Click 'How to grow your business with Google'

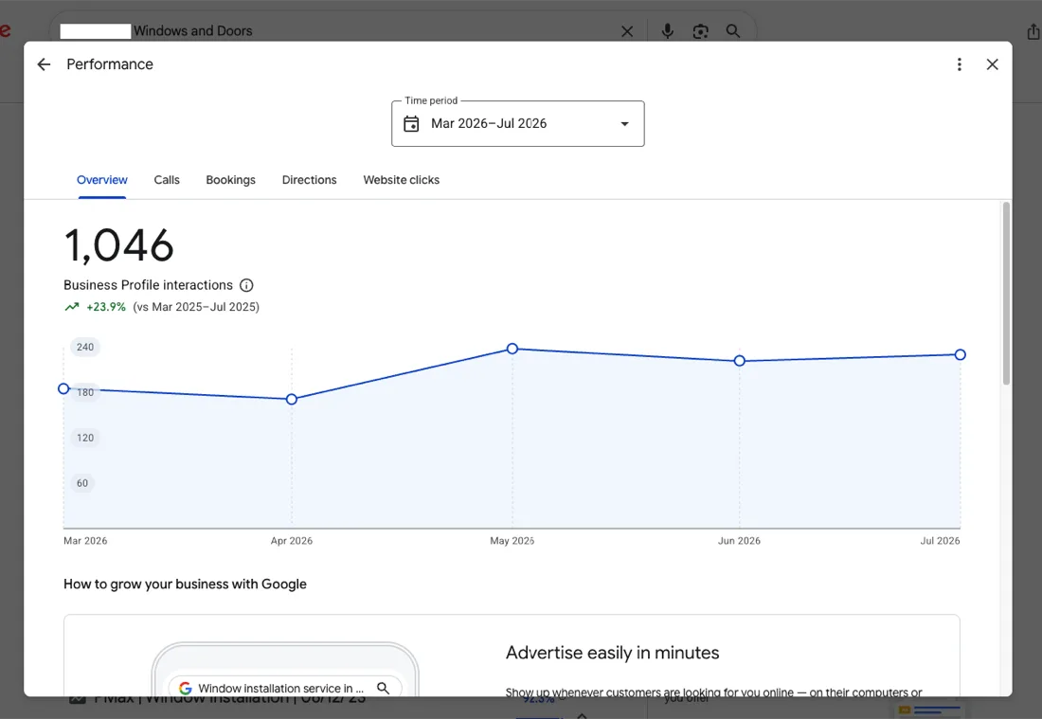click(185, 584)
